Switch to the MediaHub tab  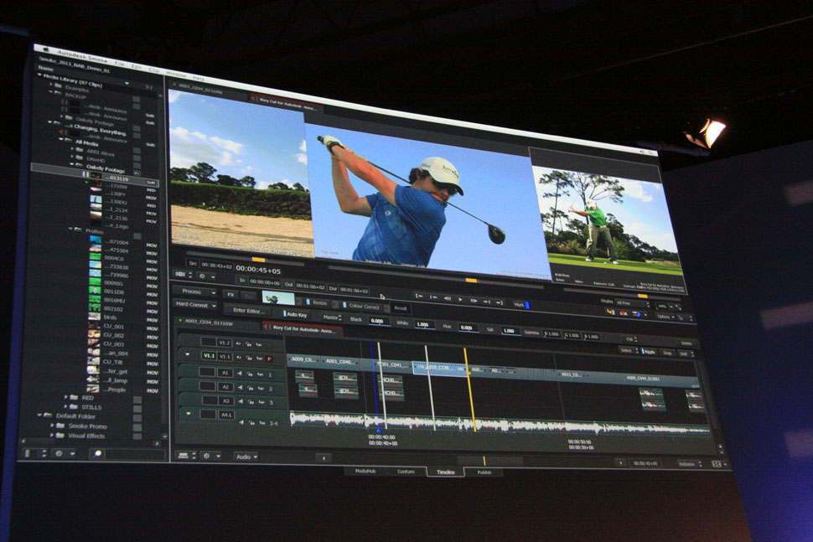[365, 471]
